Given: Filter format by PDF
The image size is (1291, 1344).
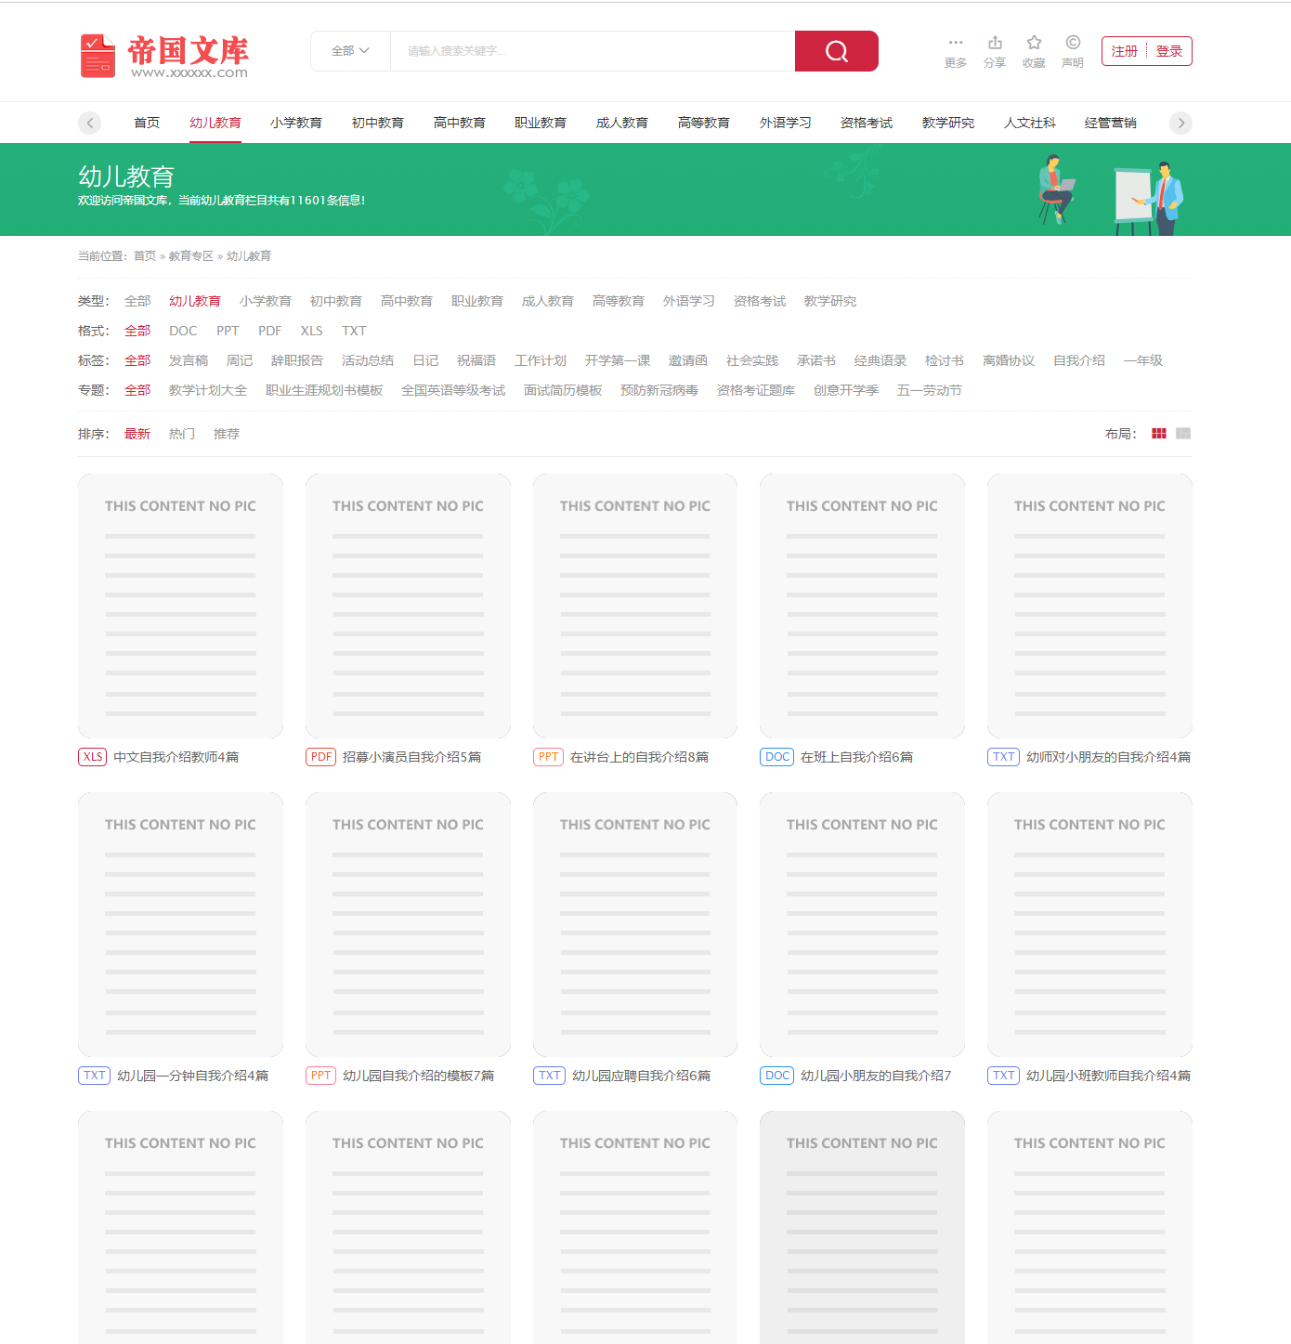Looking at the screenshot, I should (269, 331).
